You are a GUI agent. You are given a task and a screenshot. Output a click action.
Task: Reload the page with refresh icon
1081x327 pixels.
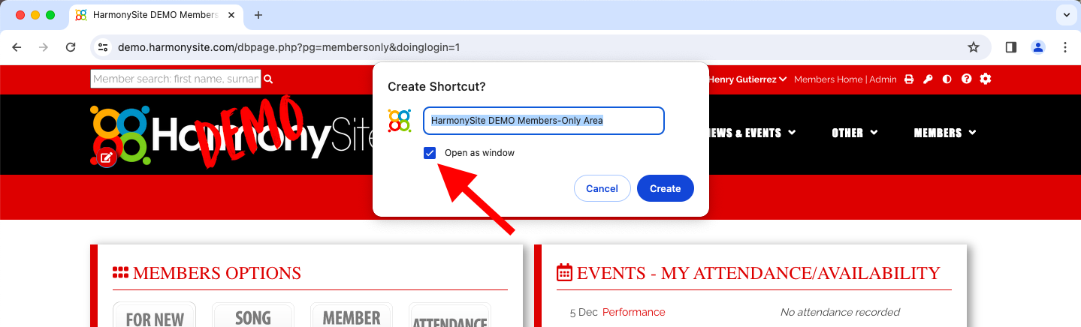(71, 47)
